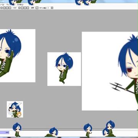This screenshot has width=138, height=138.
Task: Select the canvas with trident-holding character
Action: pyautogui.click(x=110, y=71)
